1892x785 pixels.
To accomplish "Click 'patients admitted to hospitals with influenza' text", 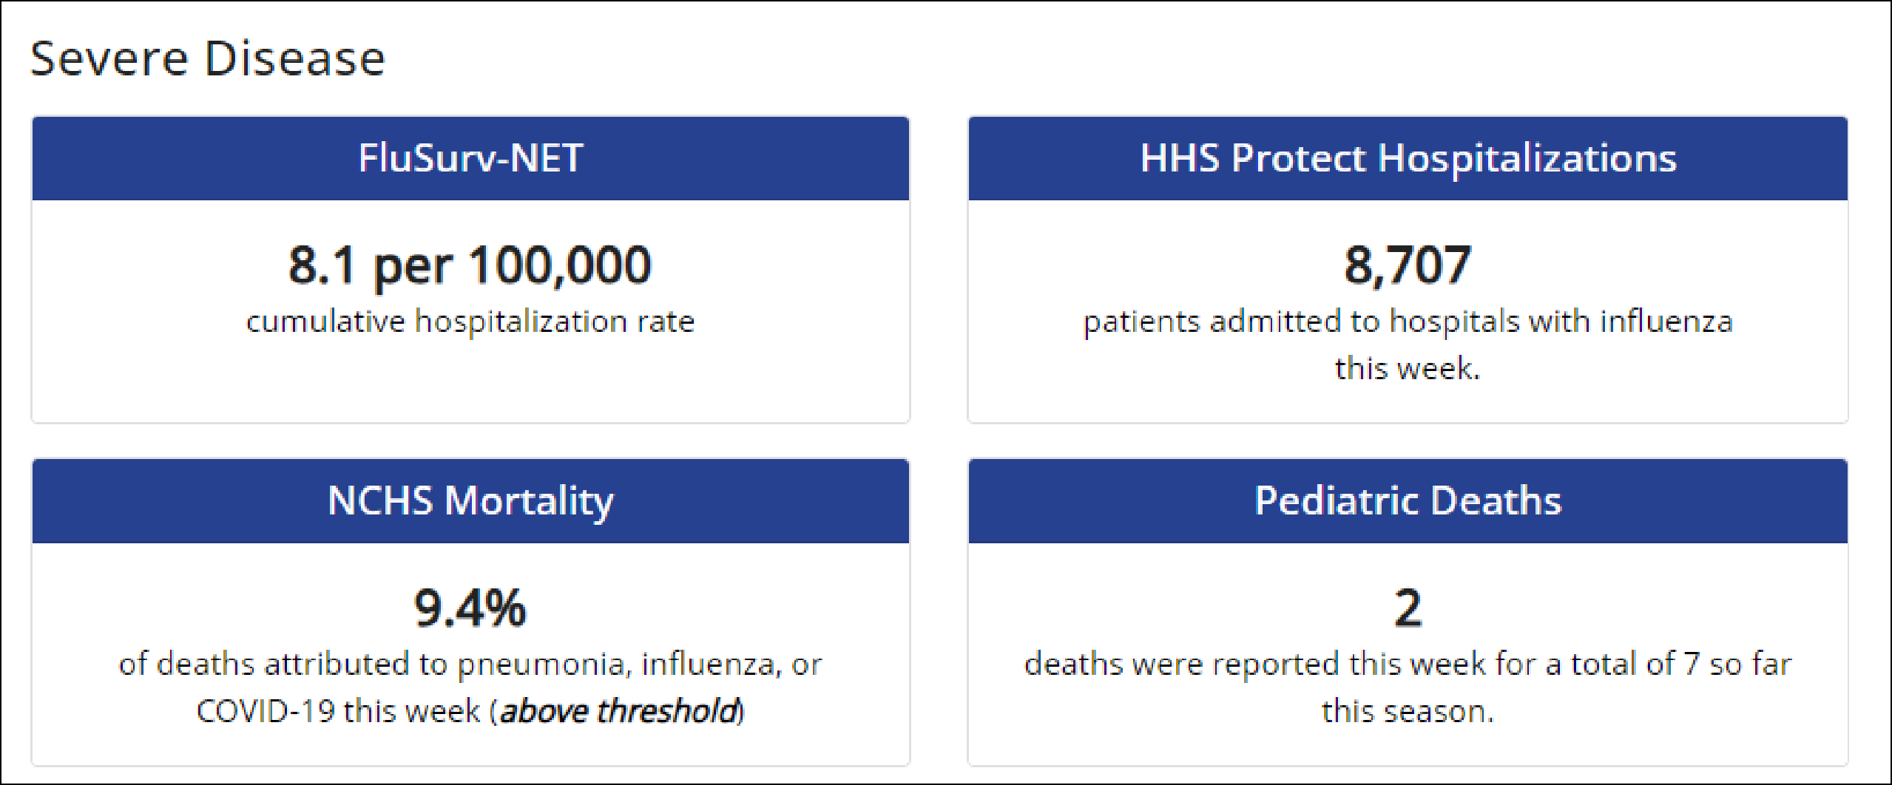I will pyautogui.click(x=1408, y=322).
